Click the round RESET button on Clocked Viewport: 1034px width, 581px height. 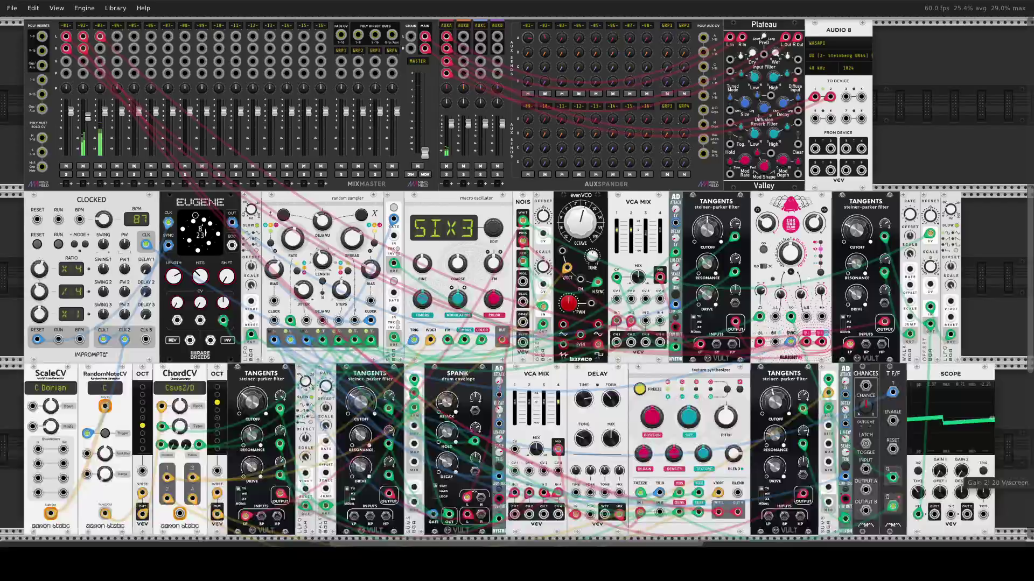(x=37, y=244)
